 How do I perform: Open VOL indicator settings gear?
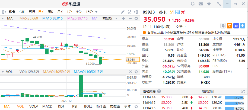click(x=136, y=72)
